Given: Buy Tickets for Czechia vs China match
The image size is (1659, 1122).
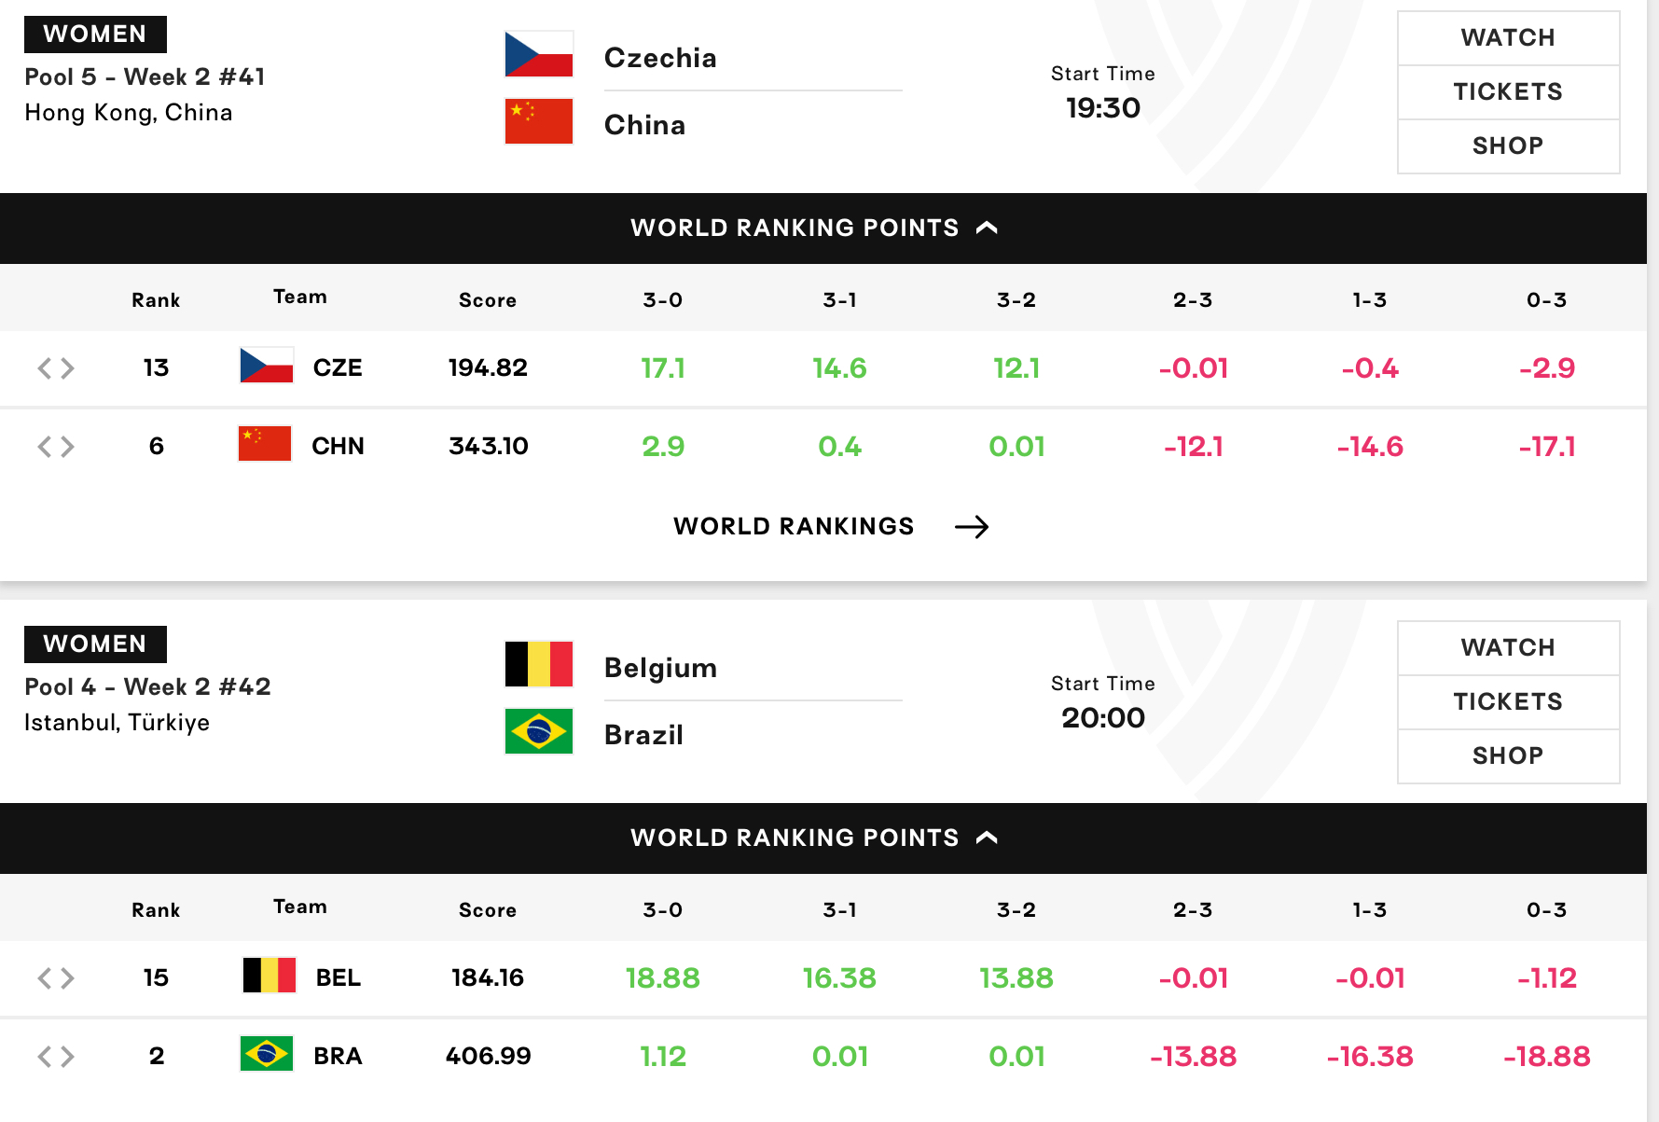Looking at the screenshot, I should [1508, 92].
